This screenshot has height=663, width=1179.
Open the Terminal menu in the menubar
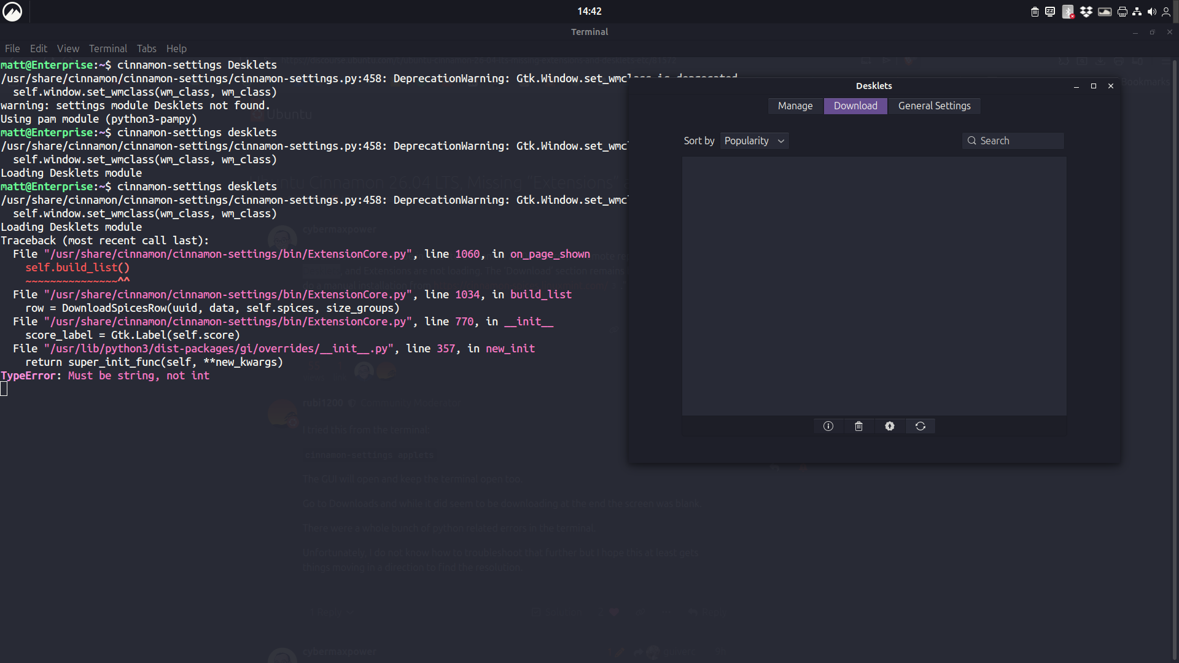coord(108,48)
